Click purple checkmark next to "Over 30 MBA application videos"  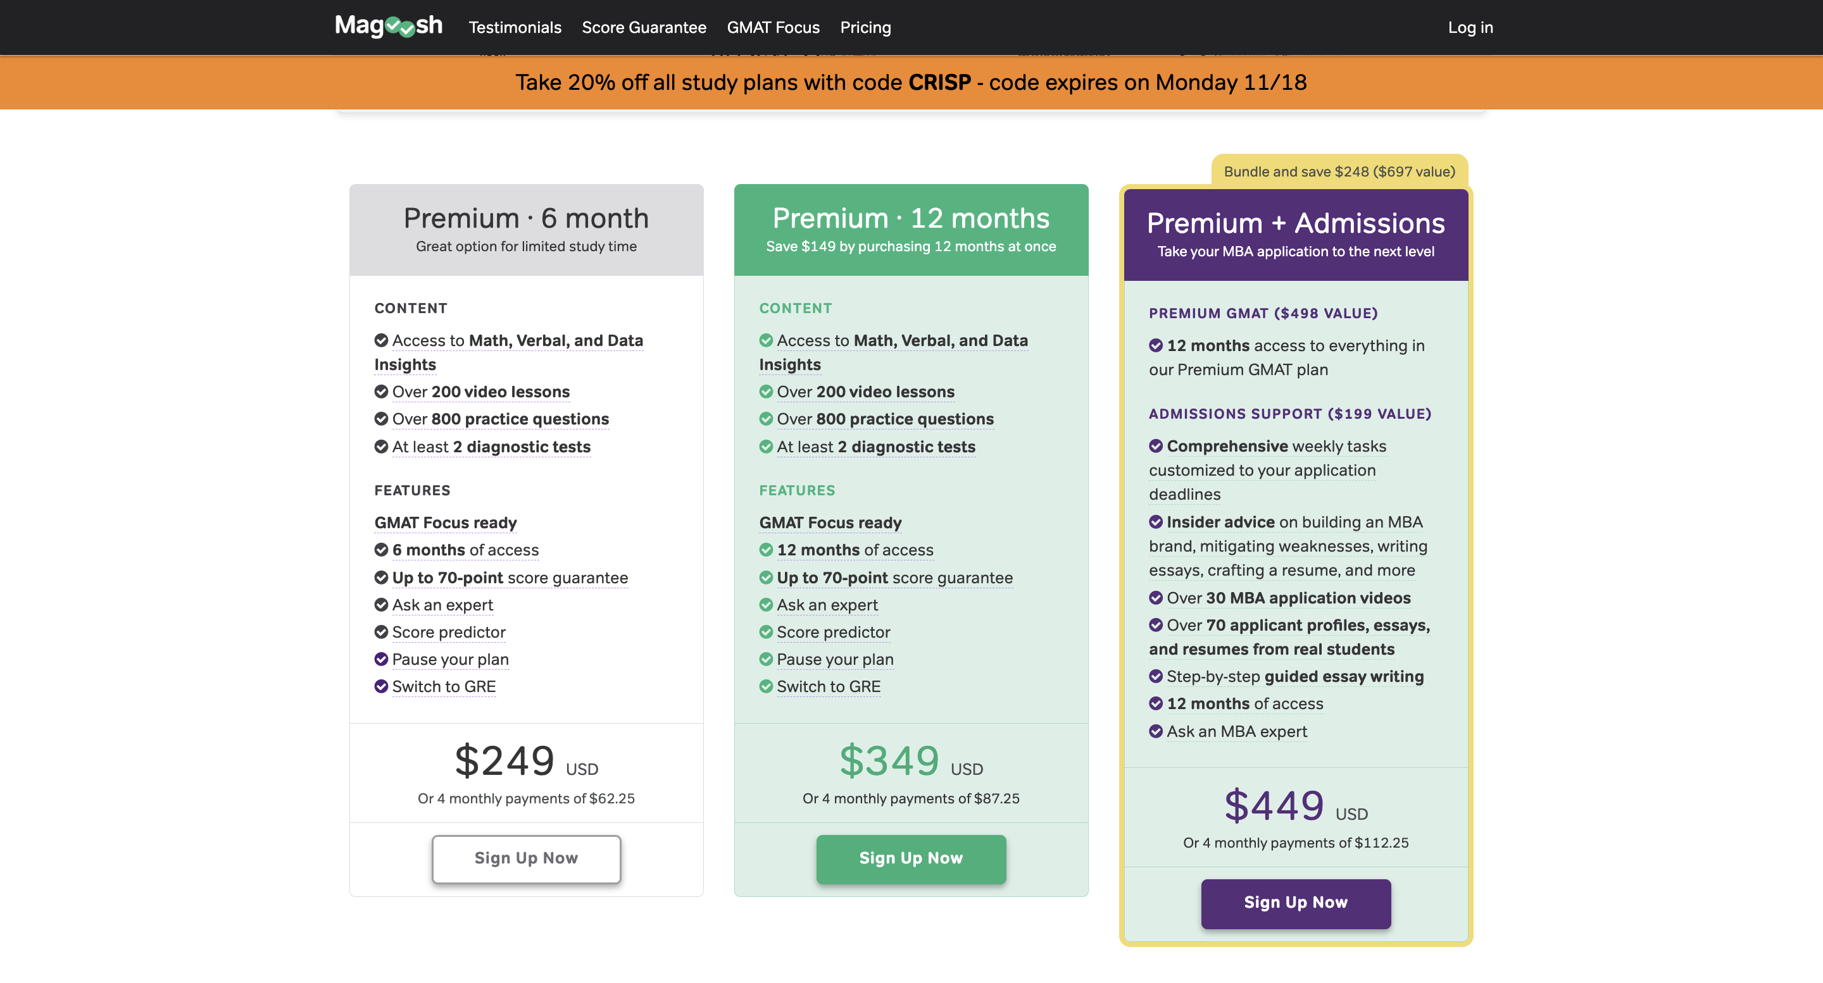click(x=1156, y=598)
